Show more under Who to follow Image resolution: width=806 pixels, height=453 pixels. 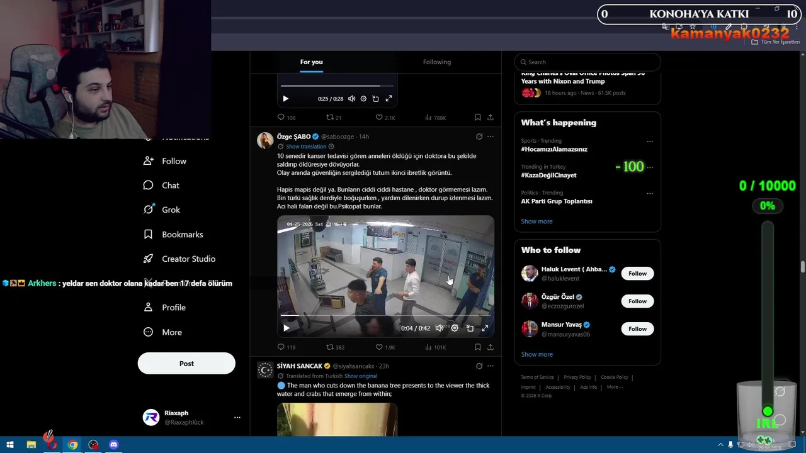pos(536,354)
